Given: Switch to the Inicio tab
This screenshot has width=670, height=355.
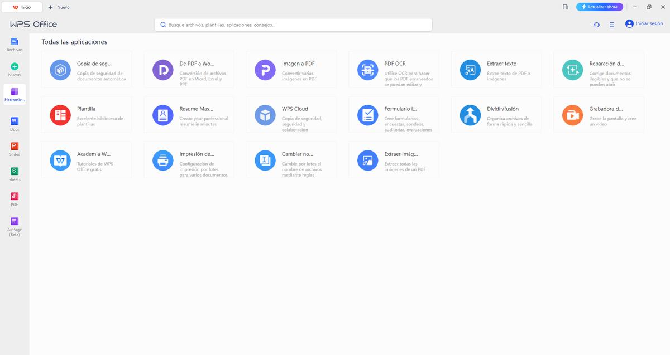Looking at the screenshot, I should 22,7.
